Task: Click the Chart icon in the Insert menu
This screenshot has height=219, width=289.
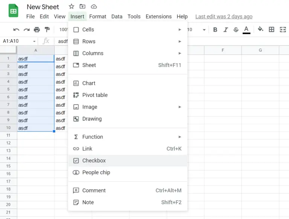Action: [76, 83]
